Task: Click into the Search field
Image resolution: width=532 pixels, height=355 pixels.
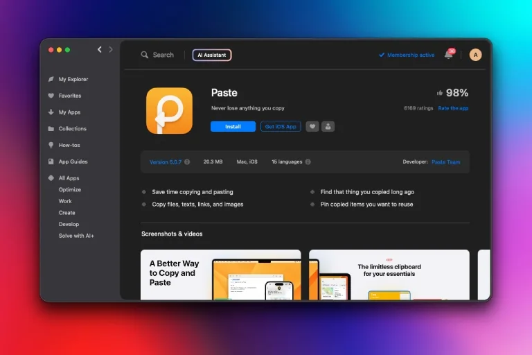Action: pos(163,55)
